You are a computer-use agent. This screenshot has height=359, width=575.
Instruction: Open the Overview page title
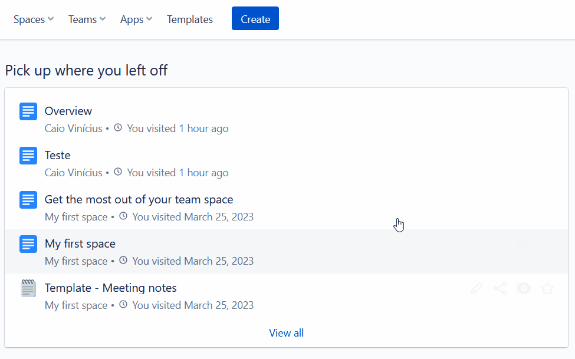click(68, 111)
